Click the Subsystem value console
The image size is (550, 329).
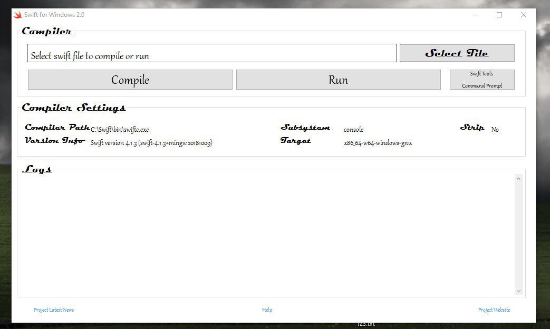click(x=353, y=129)
